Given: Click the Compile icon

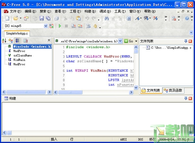Looking at the screenshot, I should click(x=73, y=26).
